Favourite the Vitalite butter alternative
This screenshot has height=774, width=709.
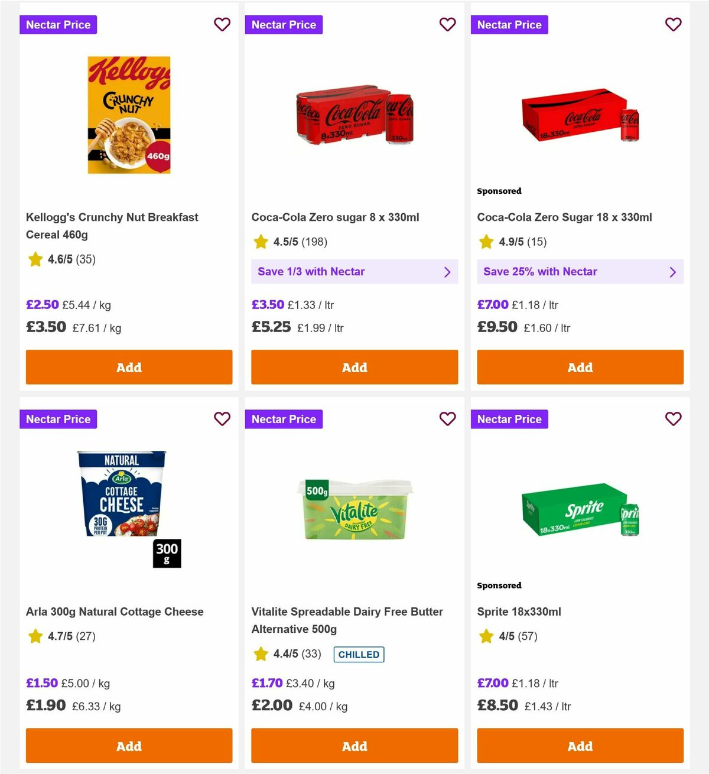448,419
